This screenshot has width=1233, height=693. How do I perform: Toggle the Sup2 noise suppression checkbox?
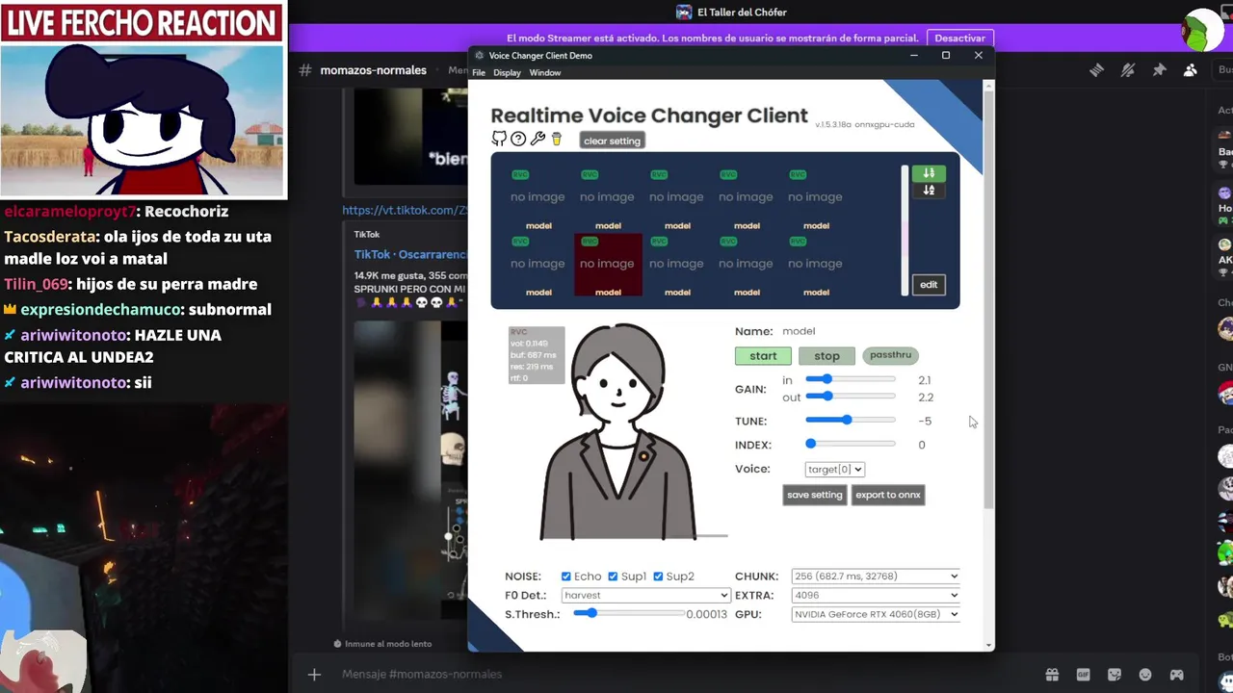[658, 577]
